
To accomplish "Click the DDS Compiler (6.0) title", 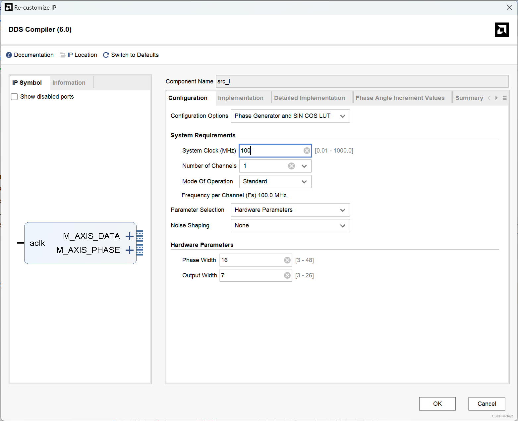I will (x=40, y=29).
